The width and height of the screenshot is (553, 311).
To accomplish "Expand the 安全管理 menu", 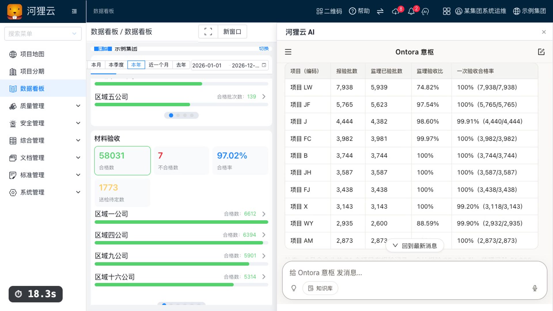I will tap(43, 123).
